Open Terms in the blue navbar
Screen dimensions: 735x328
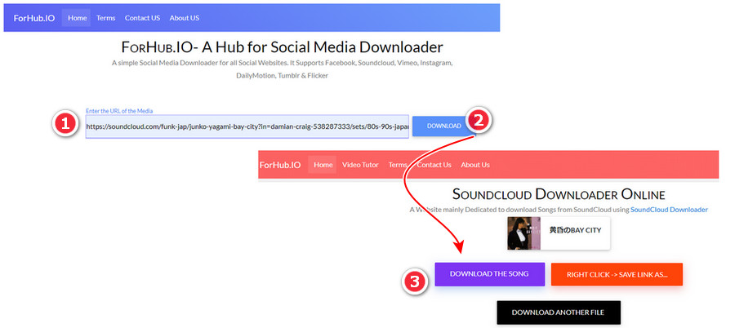105,18
